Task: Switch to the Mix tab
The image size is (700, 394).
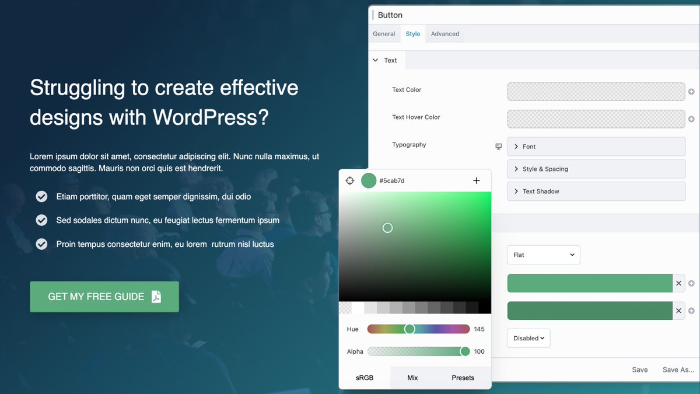Action: (x=413, y=378)
